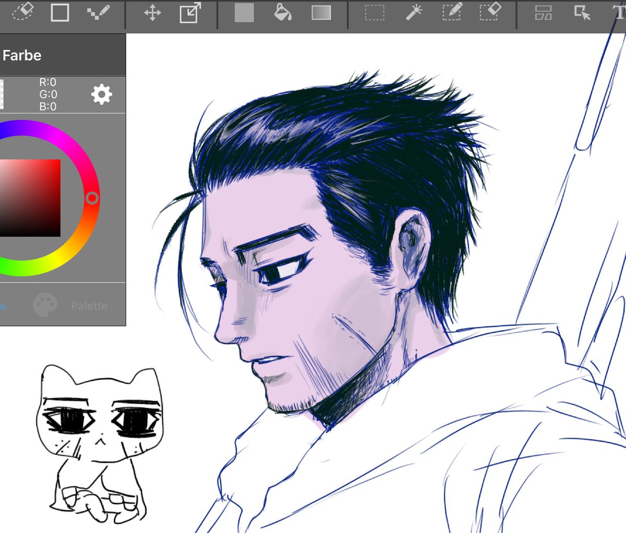Pick a hue on the color wheel ring
Viewport: 626px width, 533px height.
[x=92, y=199]
